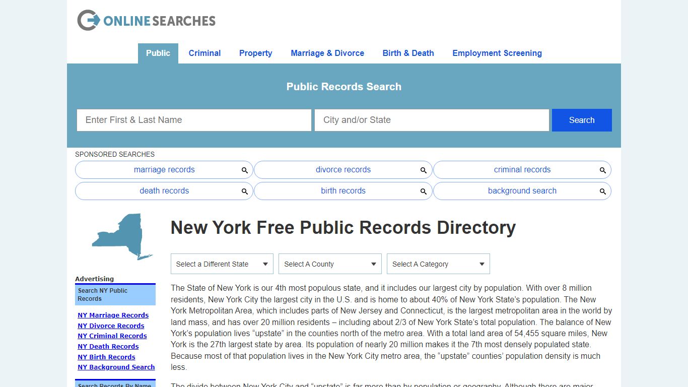Follow the NY Birth Records link

click(x=106, y=357)
